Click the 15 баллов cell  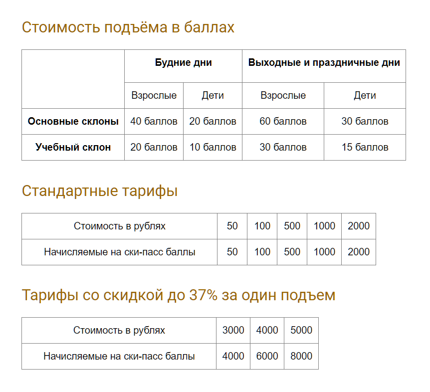365,147
